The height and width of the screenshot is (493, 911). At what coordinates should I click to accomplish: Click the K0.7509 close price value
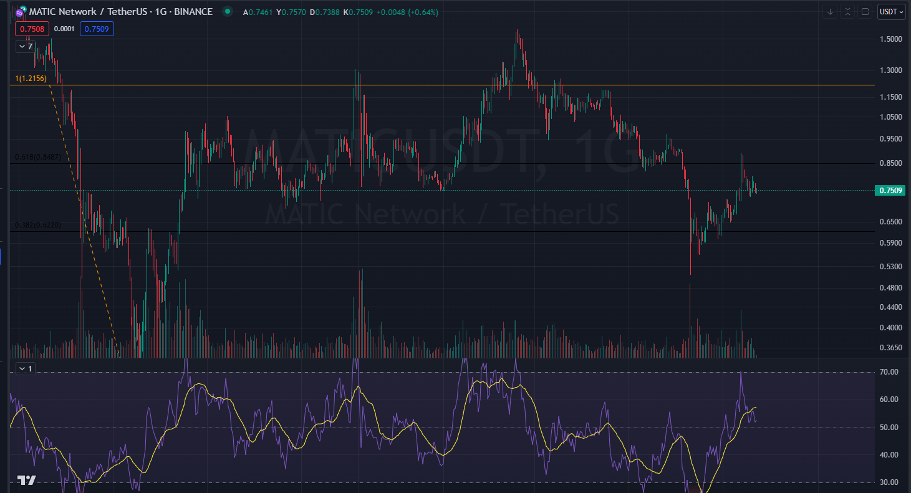pos(358,12)
